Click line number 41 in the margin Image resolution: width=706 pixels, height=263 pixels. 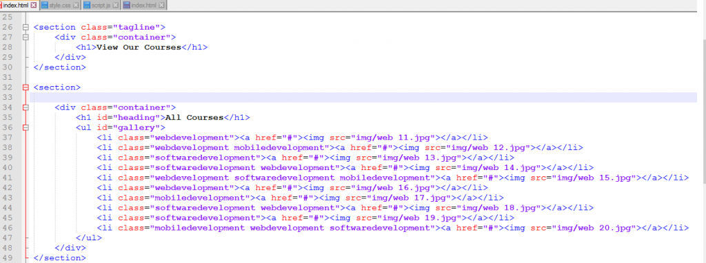pyautogui.click(x=8, y=178)
